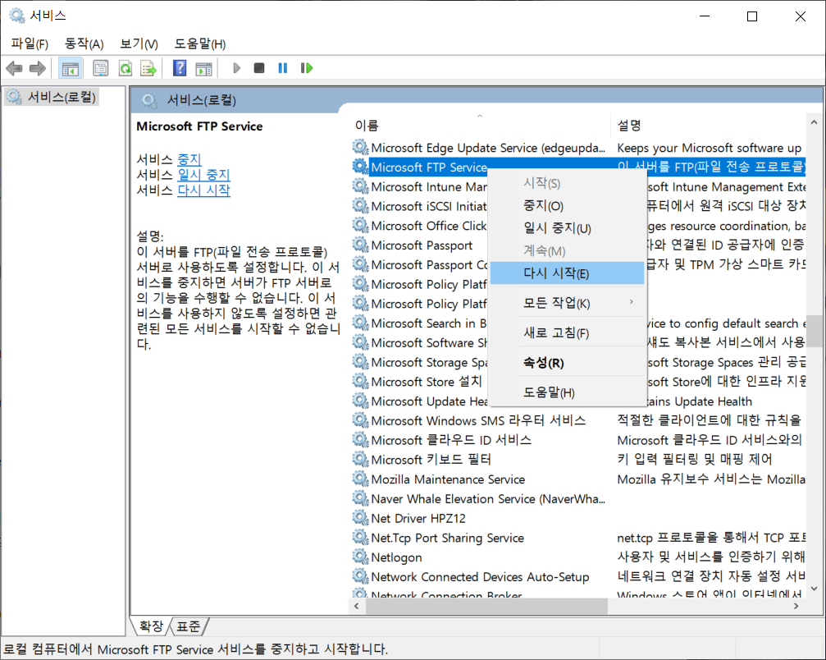Click the Refresh toolbar icon
826x660 pixels.
(125, 68)
